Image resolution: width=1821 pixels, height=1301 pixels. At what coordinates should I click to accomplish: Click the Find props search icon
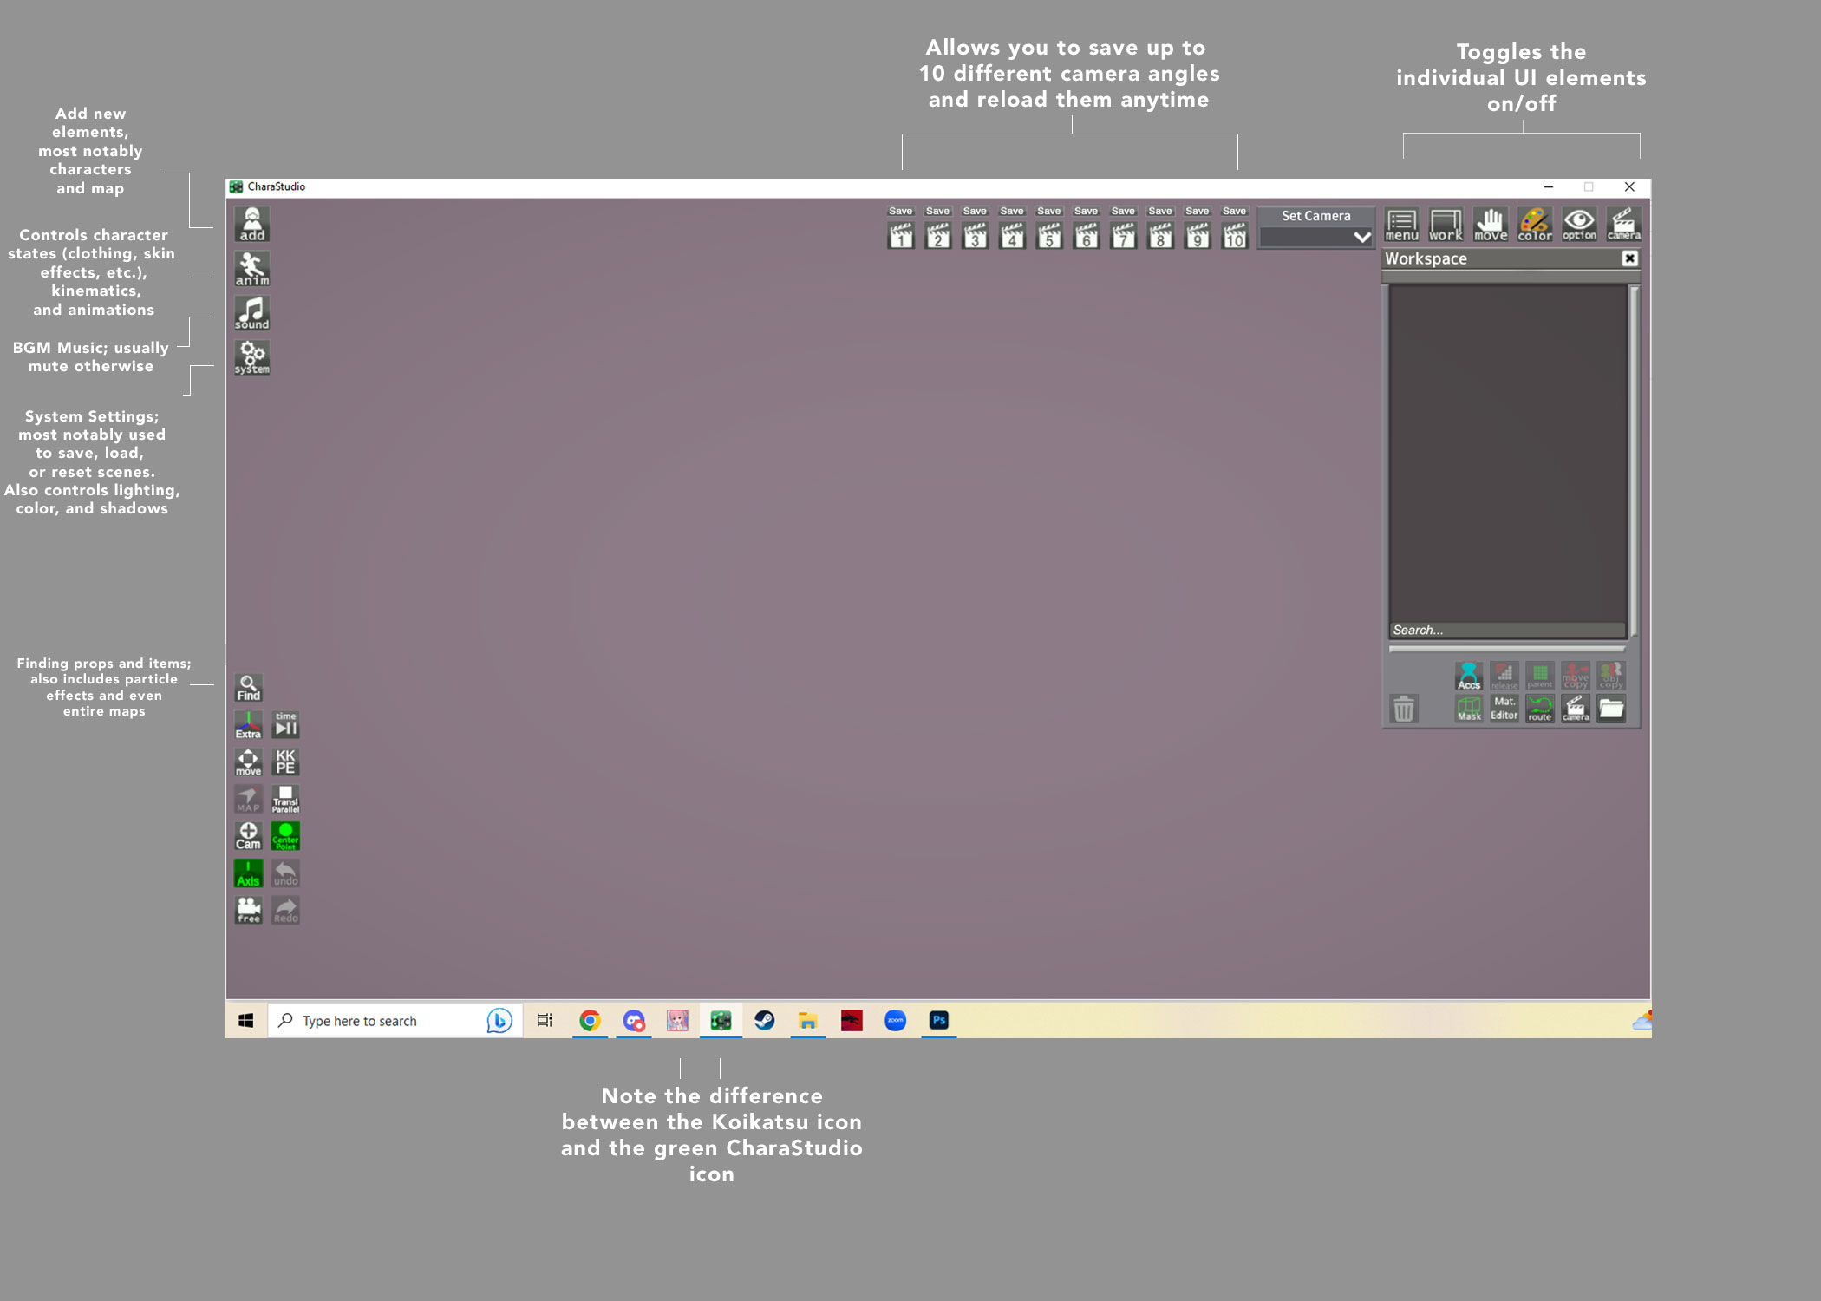pyautogui.click(x=248, y=688)
